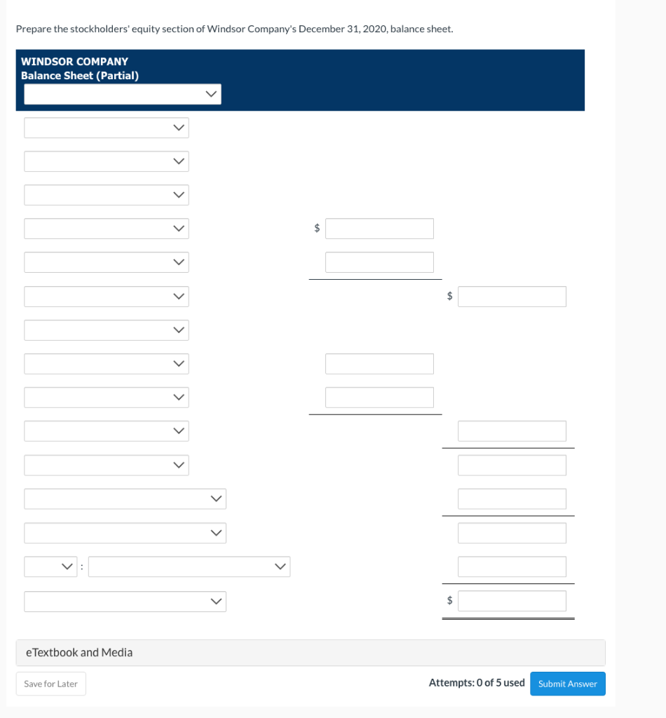Expand the seventh dropdown in the left column
The image size is (666, 718).
click(106, 330)
